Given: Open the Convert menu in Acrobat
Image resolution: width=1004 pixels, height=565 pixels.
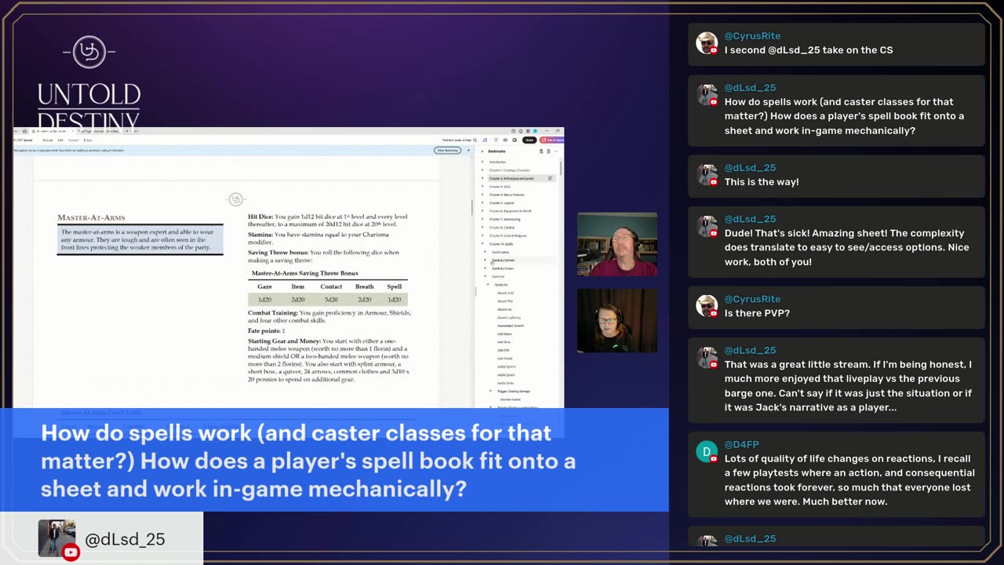Looking at the screenshot, I should [x=74, y=140].
